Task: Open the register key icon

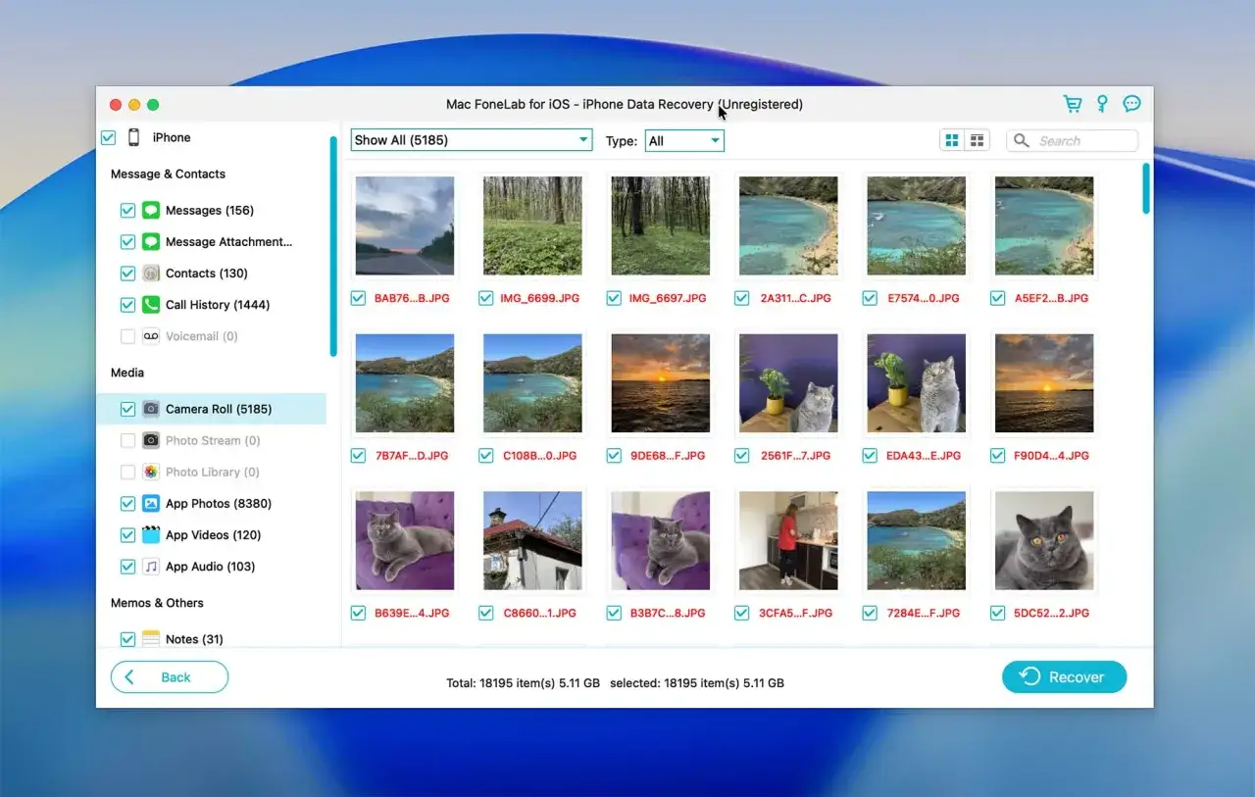Action: click(x=1102, y=104)
